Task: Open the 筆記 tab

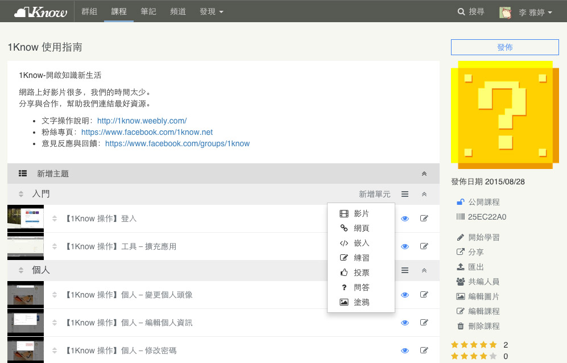Action: coord(148,11)
